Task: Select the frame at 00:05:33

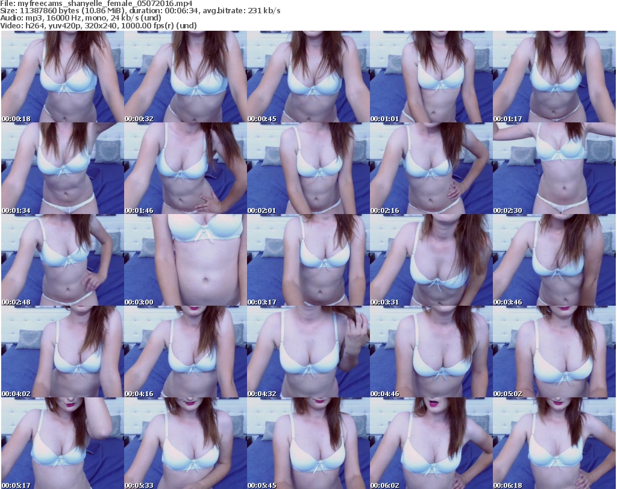Action: [186, 443]
